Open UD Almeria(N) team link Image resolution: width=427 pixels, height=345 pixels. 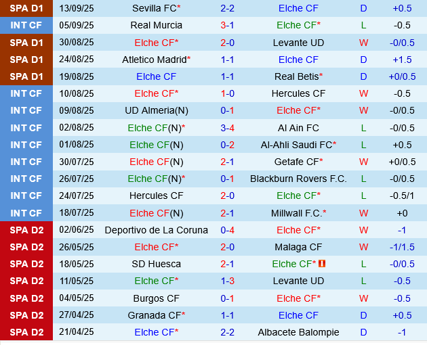(x=156, y=110)
